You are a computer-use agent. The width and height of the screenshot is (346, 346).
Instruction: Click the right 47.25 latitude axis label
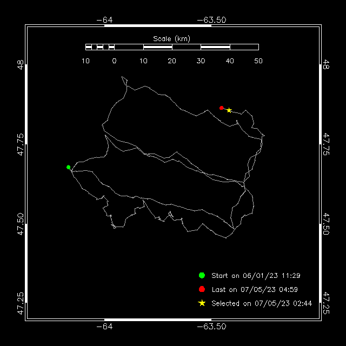326,303
